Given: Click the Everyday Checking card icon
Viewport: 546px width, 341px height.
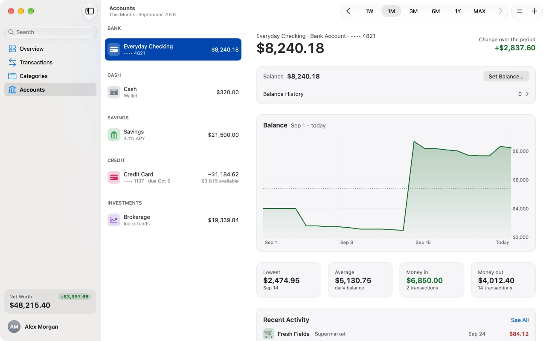Looking at the screenshot, I should click(114, 49).
